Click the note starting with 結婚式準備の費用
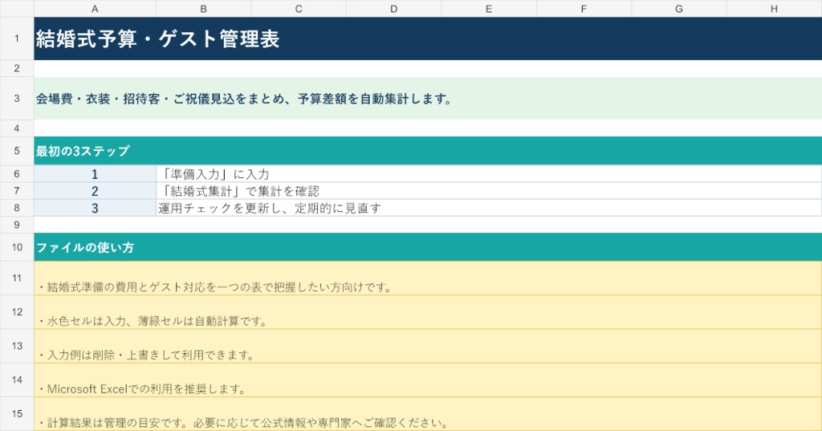The height and width of the screenshot is (431, 822). click(x=428, y=278)
